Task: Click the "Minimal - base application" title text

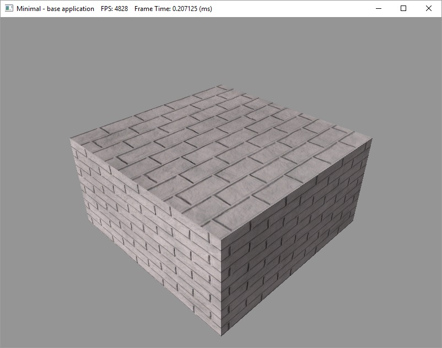Action: coord(55,9)
